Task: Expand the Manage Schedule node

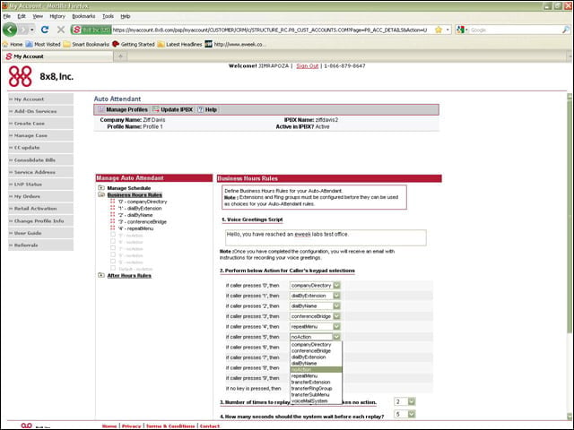Action: click(x=101, y=188)
